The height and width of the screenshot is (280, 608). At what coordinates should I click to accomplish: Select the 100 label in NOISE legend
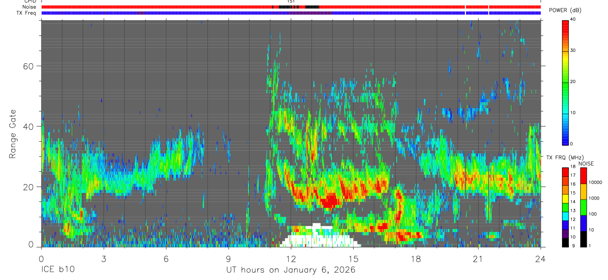(593, 214)
